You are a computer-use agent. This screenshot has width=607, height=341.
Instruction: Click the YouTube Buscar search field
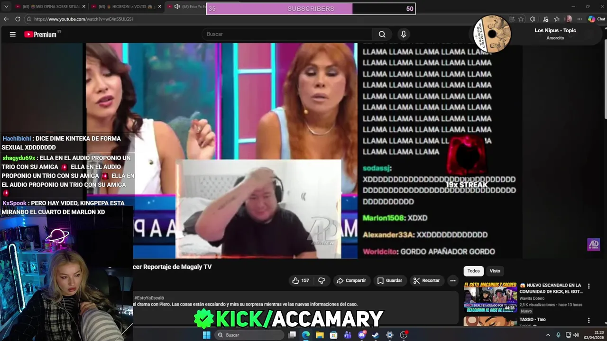tap(288, 34)
